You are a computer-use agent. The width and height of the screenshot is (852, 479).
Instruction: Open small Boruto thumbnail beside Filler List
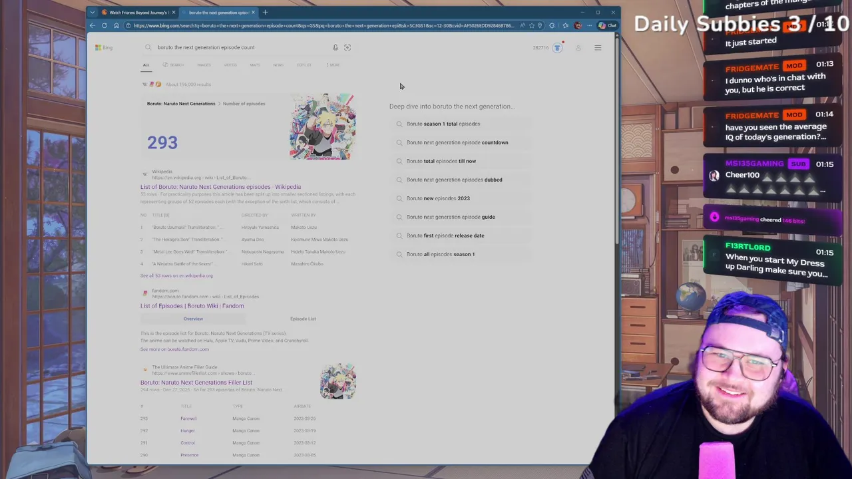click(338, 381)
